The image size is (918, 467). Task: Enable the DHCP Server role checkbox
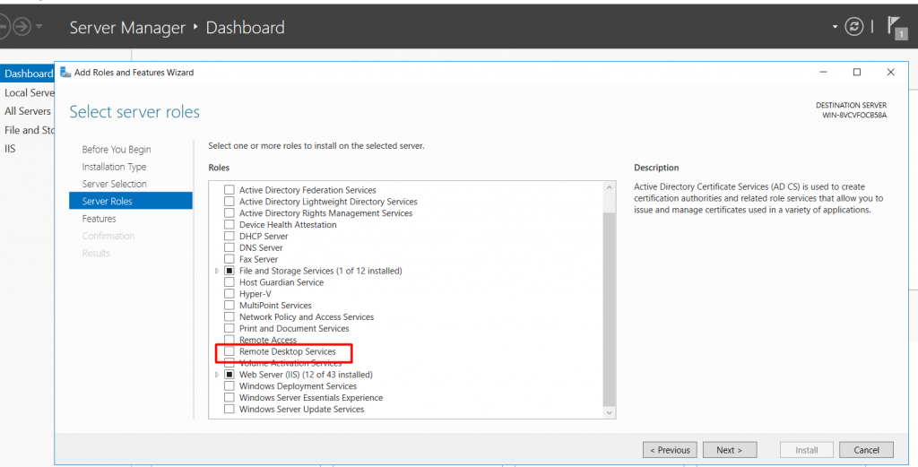pos(229,236)
